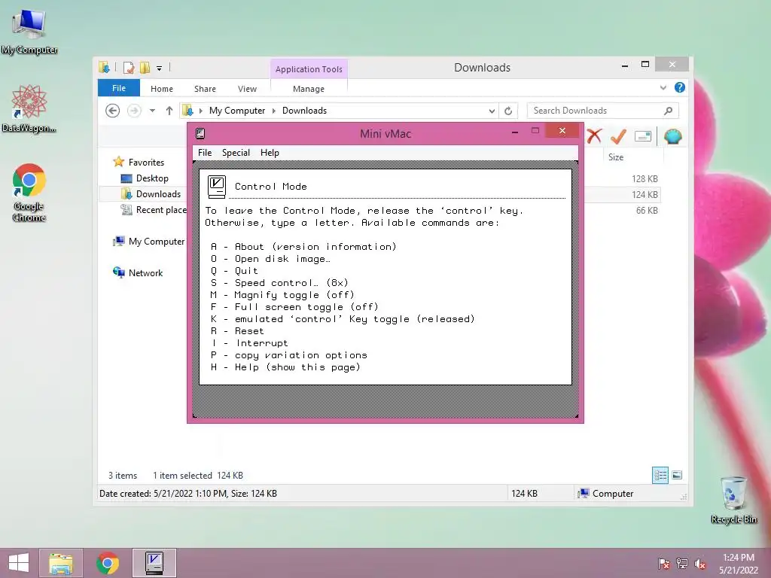The width and height of the screenshot is (771, 578).
Task: Click the rename toolbar icon
Action: [643, 136]
